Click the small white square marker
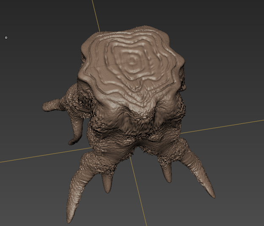The height and width of the screenshot is (226, 264). 6,38
